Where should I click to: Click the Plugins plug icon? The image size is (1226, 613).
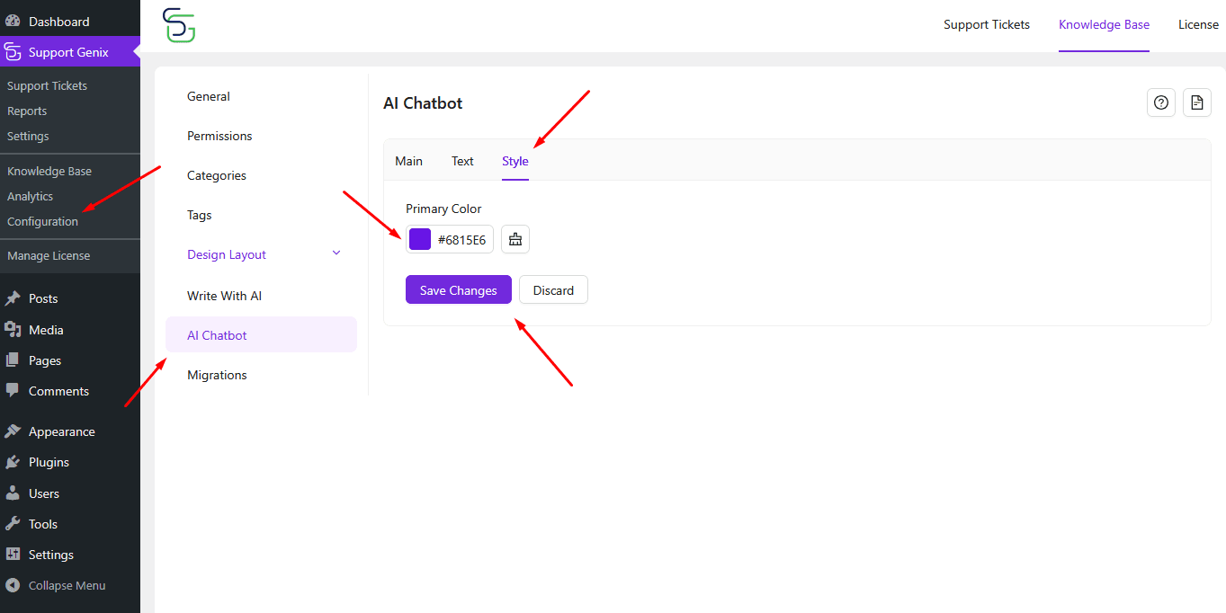[x=13, y=462]
